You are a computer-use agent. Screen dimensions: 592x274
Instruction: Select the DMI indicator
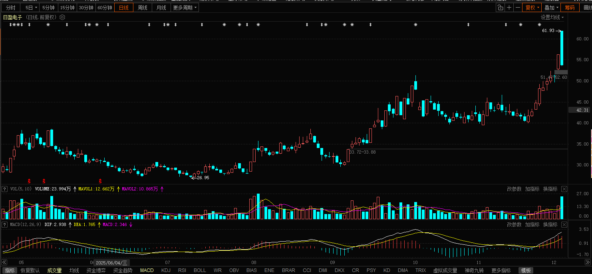pos(323,271)
